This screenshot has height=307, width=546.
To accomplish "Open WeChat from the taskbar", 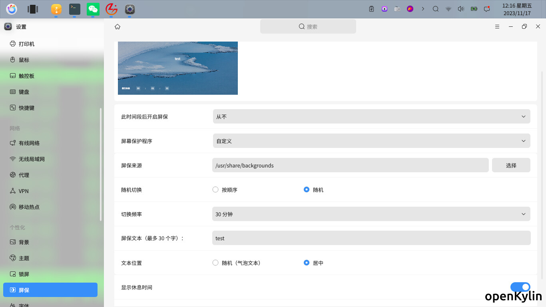I will [x=93, y=9].
